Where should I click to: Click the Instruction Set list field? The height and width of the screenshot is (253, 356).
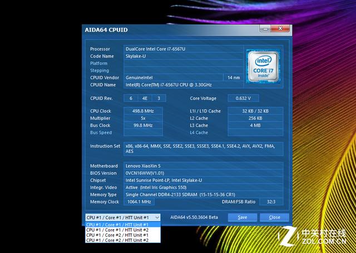(204, 149)
